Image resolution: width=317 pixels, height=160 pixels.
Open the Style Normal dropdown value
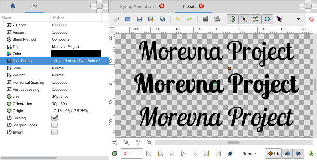58,68
